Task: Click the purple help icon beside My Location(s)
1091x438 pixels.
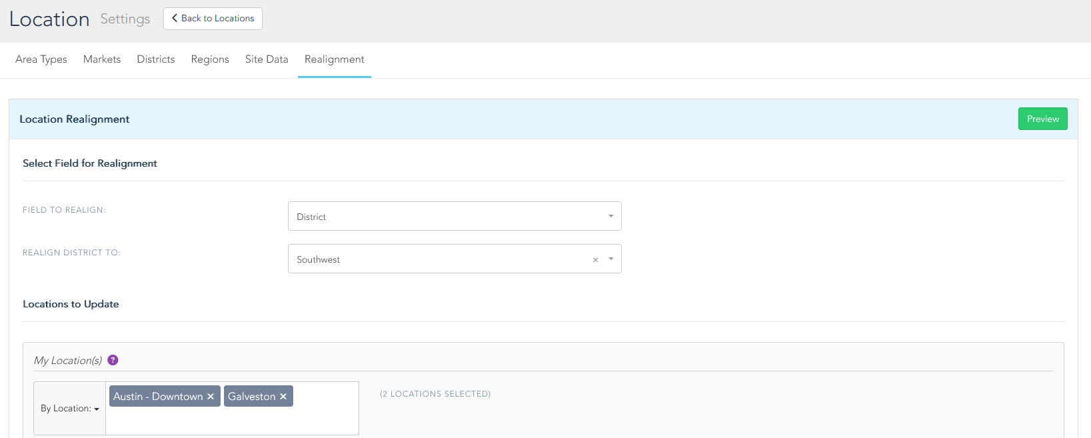Action: click(x=113, y=360)
